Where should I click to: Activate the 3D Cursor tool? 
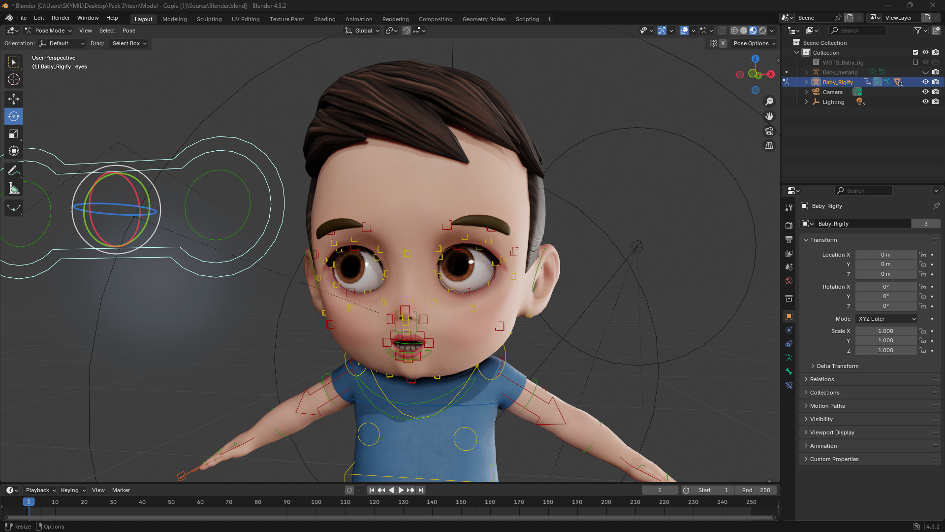click(x=14, y=79)
